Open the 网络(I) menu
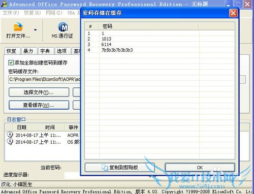 click(x=54, y=13)
